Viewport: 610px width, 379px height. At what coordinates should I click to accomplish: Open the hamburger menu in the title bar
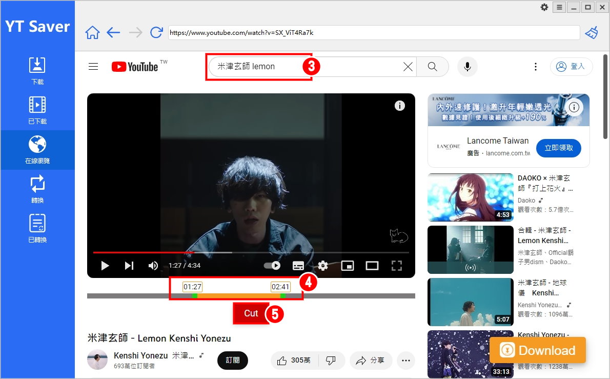[559, 7]
